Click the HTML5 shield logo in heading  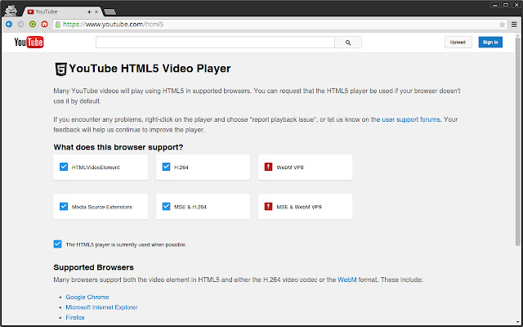tap(60, 69)
